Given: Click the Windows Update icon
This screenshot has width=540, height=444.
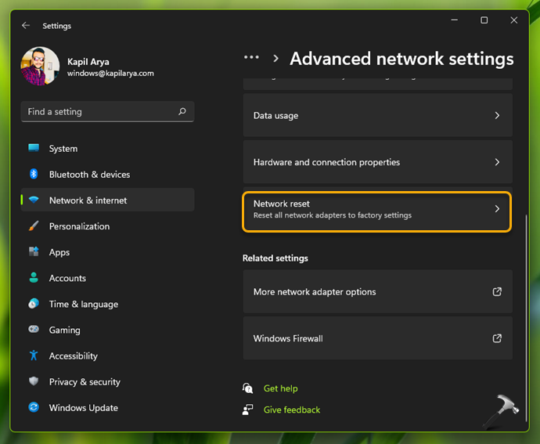Looking at the screenshot, I should pyautogui.click(x=34, y=408).
